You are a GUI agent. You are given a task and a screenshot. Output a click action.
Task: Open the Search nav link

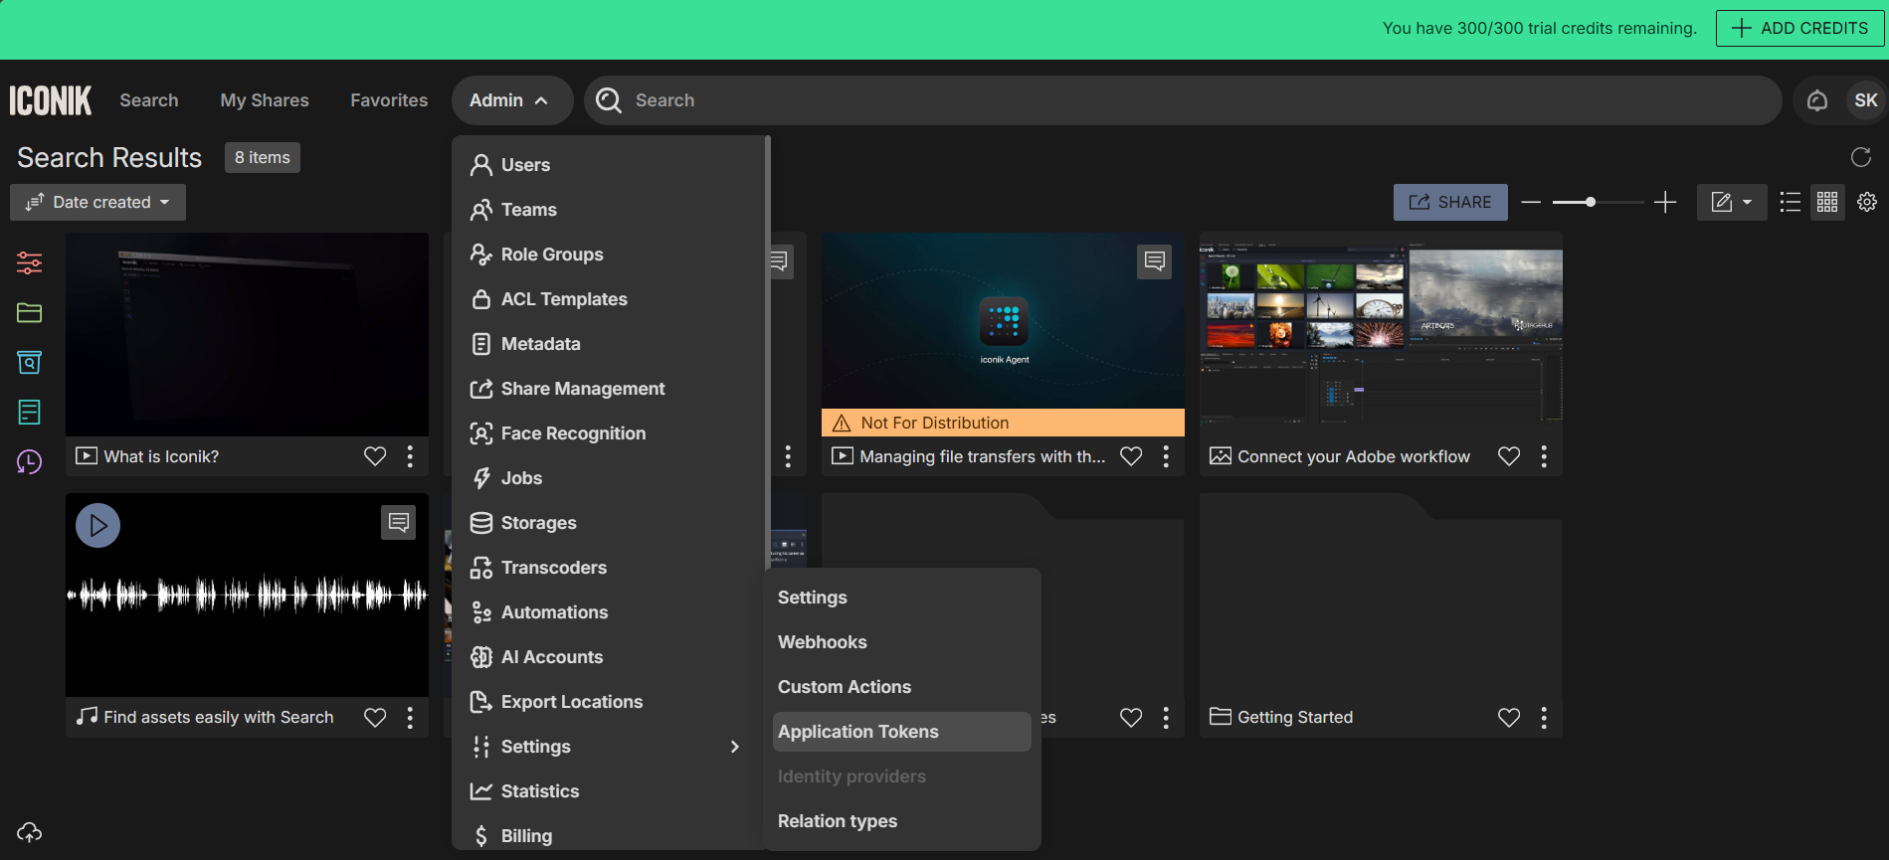click(149, 100)
